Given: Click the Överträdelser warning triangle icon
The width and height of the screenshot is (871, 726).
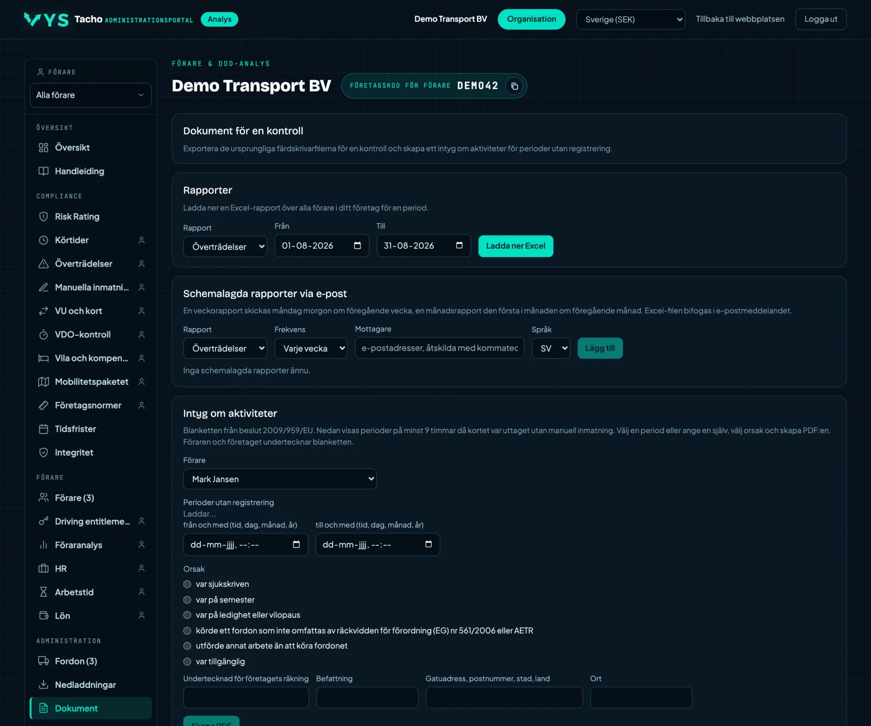Looking at the screenshot, I should click(44, 264).
